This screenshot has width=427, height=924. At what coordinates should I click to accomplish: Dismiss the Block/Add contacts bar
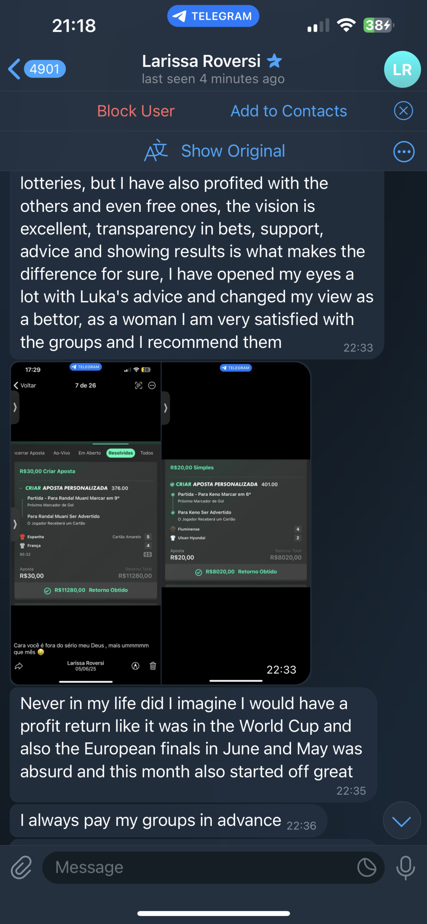(403, 111)
